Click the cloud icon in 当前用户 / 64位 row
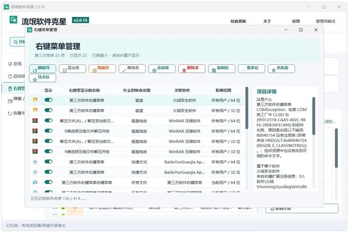349x233 pixels. (x=35, y=182)
